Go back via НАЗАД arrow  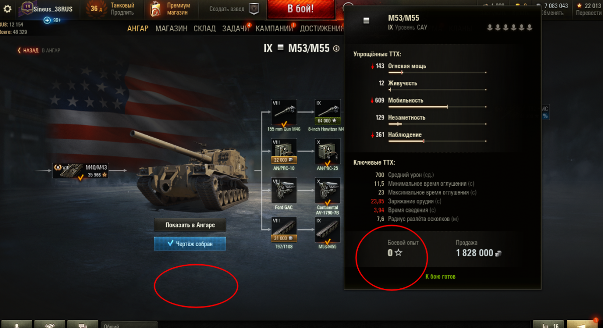click(28, 50)
